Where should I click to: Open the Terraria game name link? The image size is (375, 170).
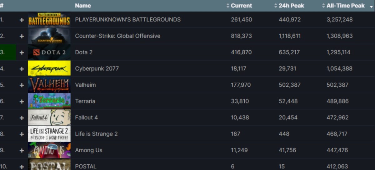click(x=85, y=101)
